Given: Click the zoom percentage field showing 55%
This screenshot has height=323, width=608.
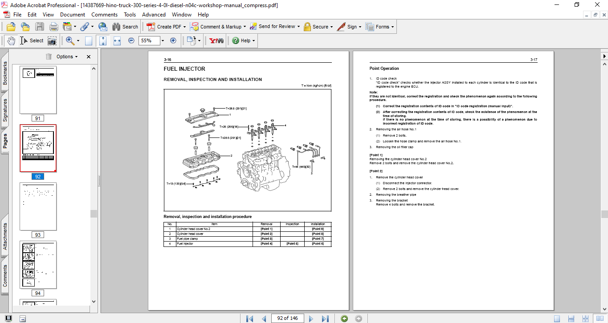Looking at the screenshot, I should 148,40.
